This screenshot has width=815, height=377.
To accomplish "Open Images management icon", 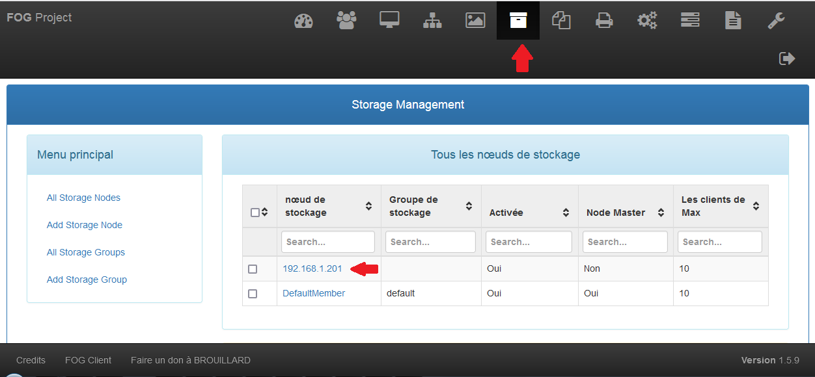I will click(x=475, y=21).
